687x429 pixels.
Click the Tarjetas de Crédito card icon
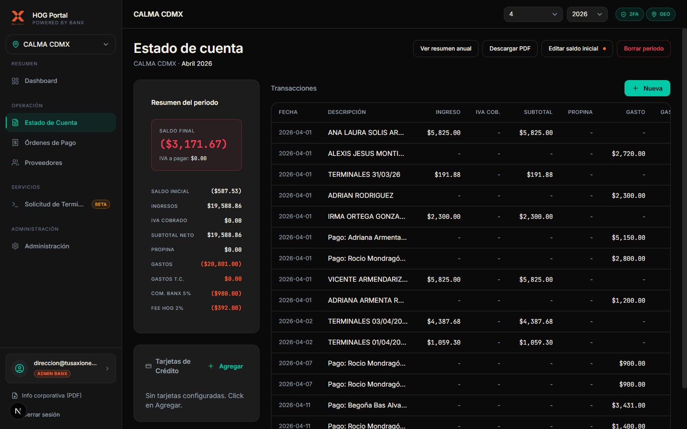click(148, 366)
